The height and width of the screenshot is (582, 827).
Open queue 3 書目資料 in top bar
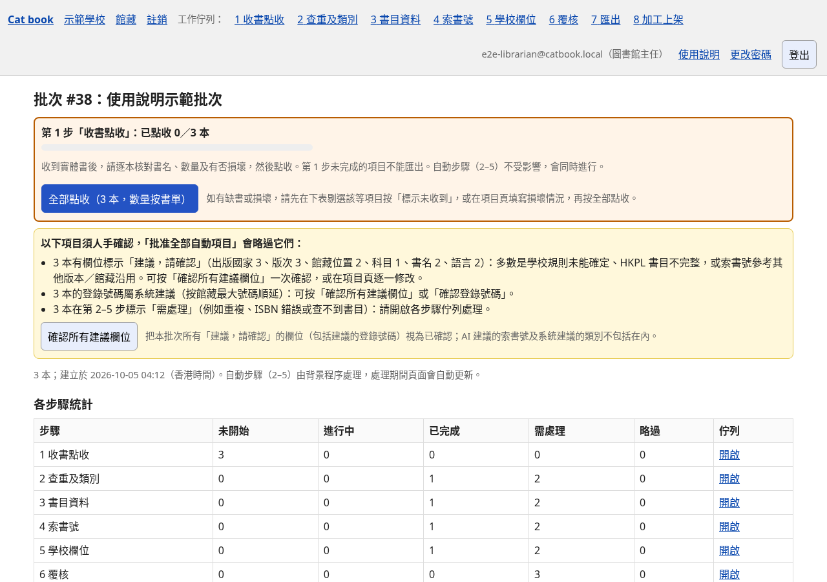pyautogui.click(x=395, y=19)
